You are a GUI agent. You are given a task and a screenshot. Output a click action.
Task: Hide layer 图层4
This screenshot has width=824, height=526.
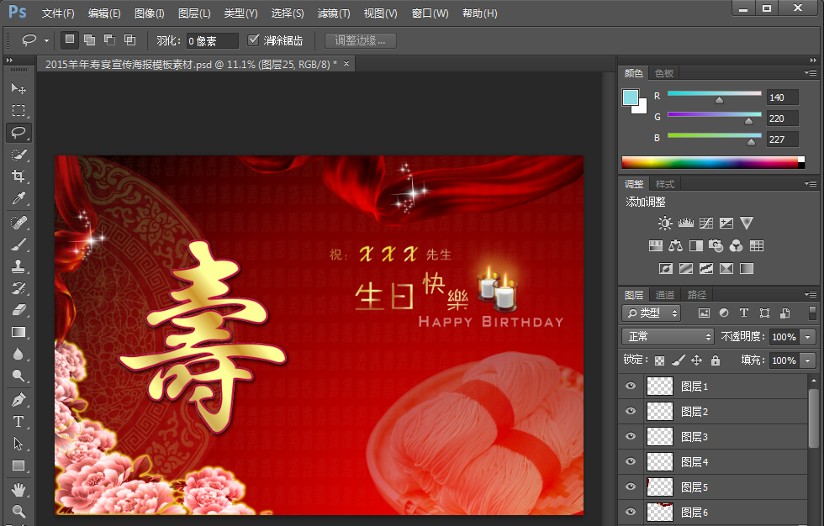pos(631,462)
